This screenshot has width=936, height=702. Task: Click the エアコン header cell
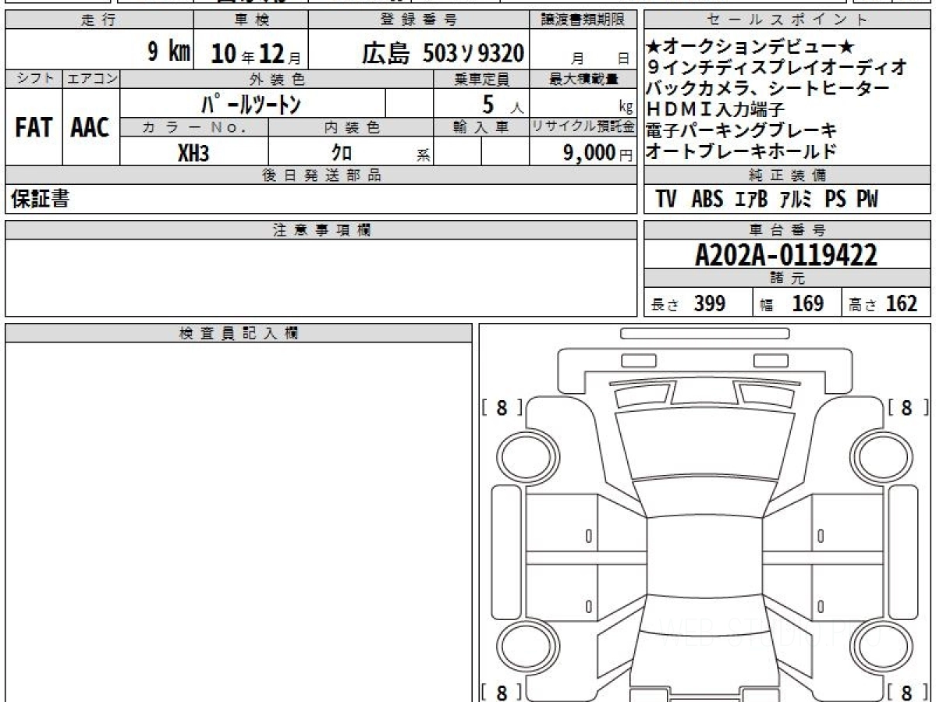click(x=91, y=79)
